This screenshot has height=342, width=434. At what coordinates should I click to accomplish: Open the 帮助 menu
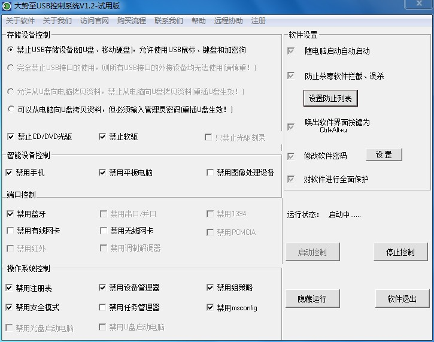(199, 21)
